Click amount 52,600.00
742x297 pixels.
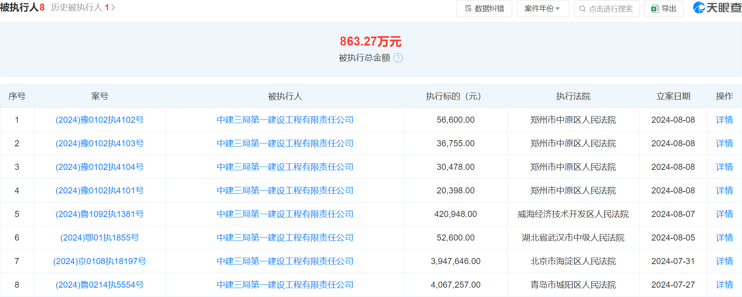coord(456,238)
